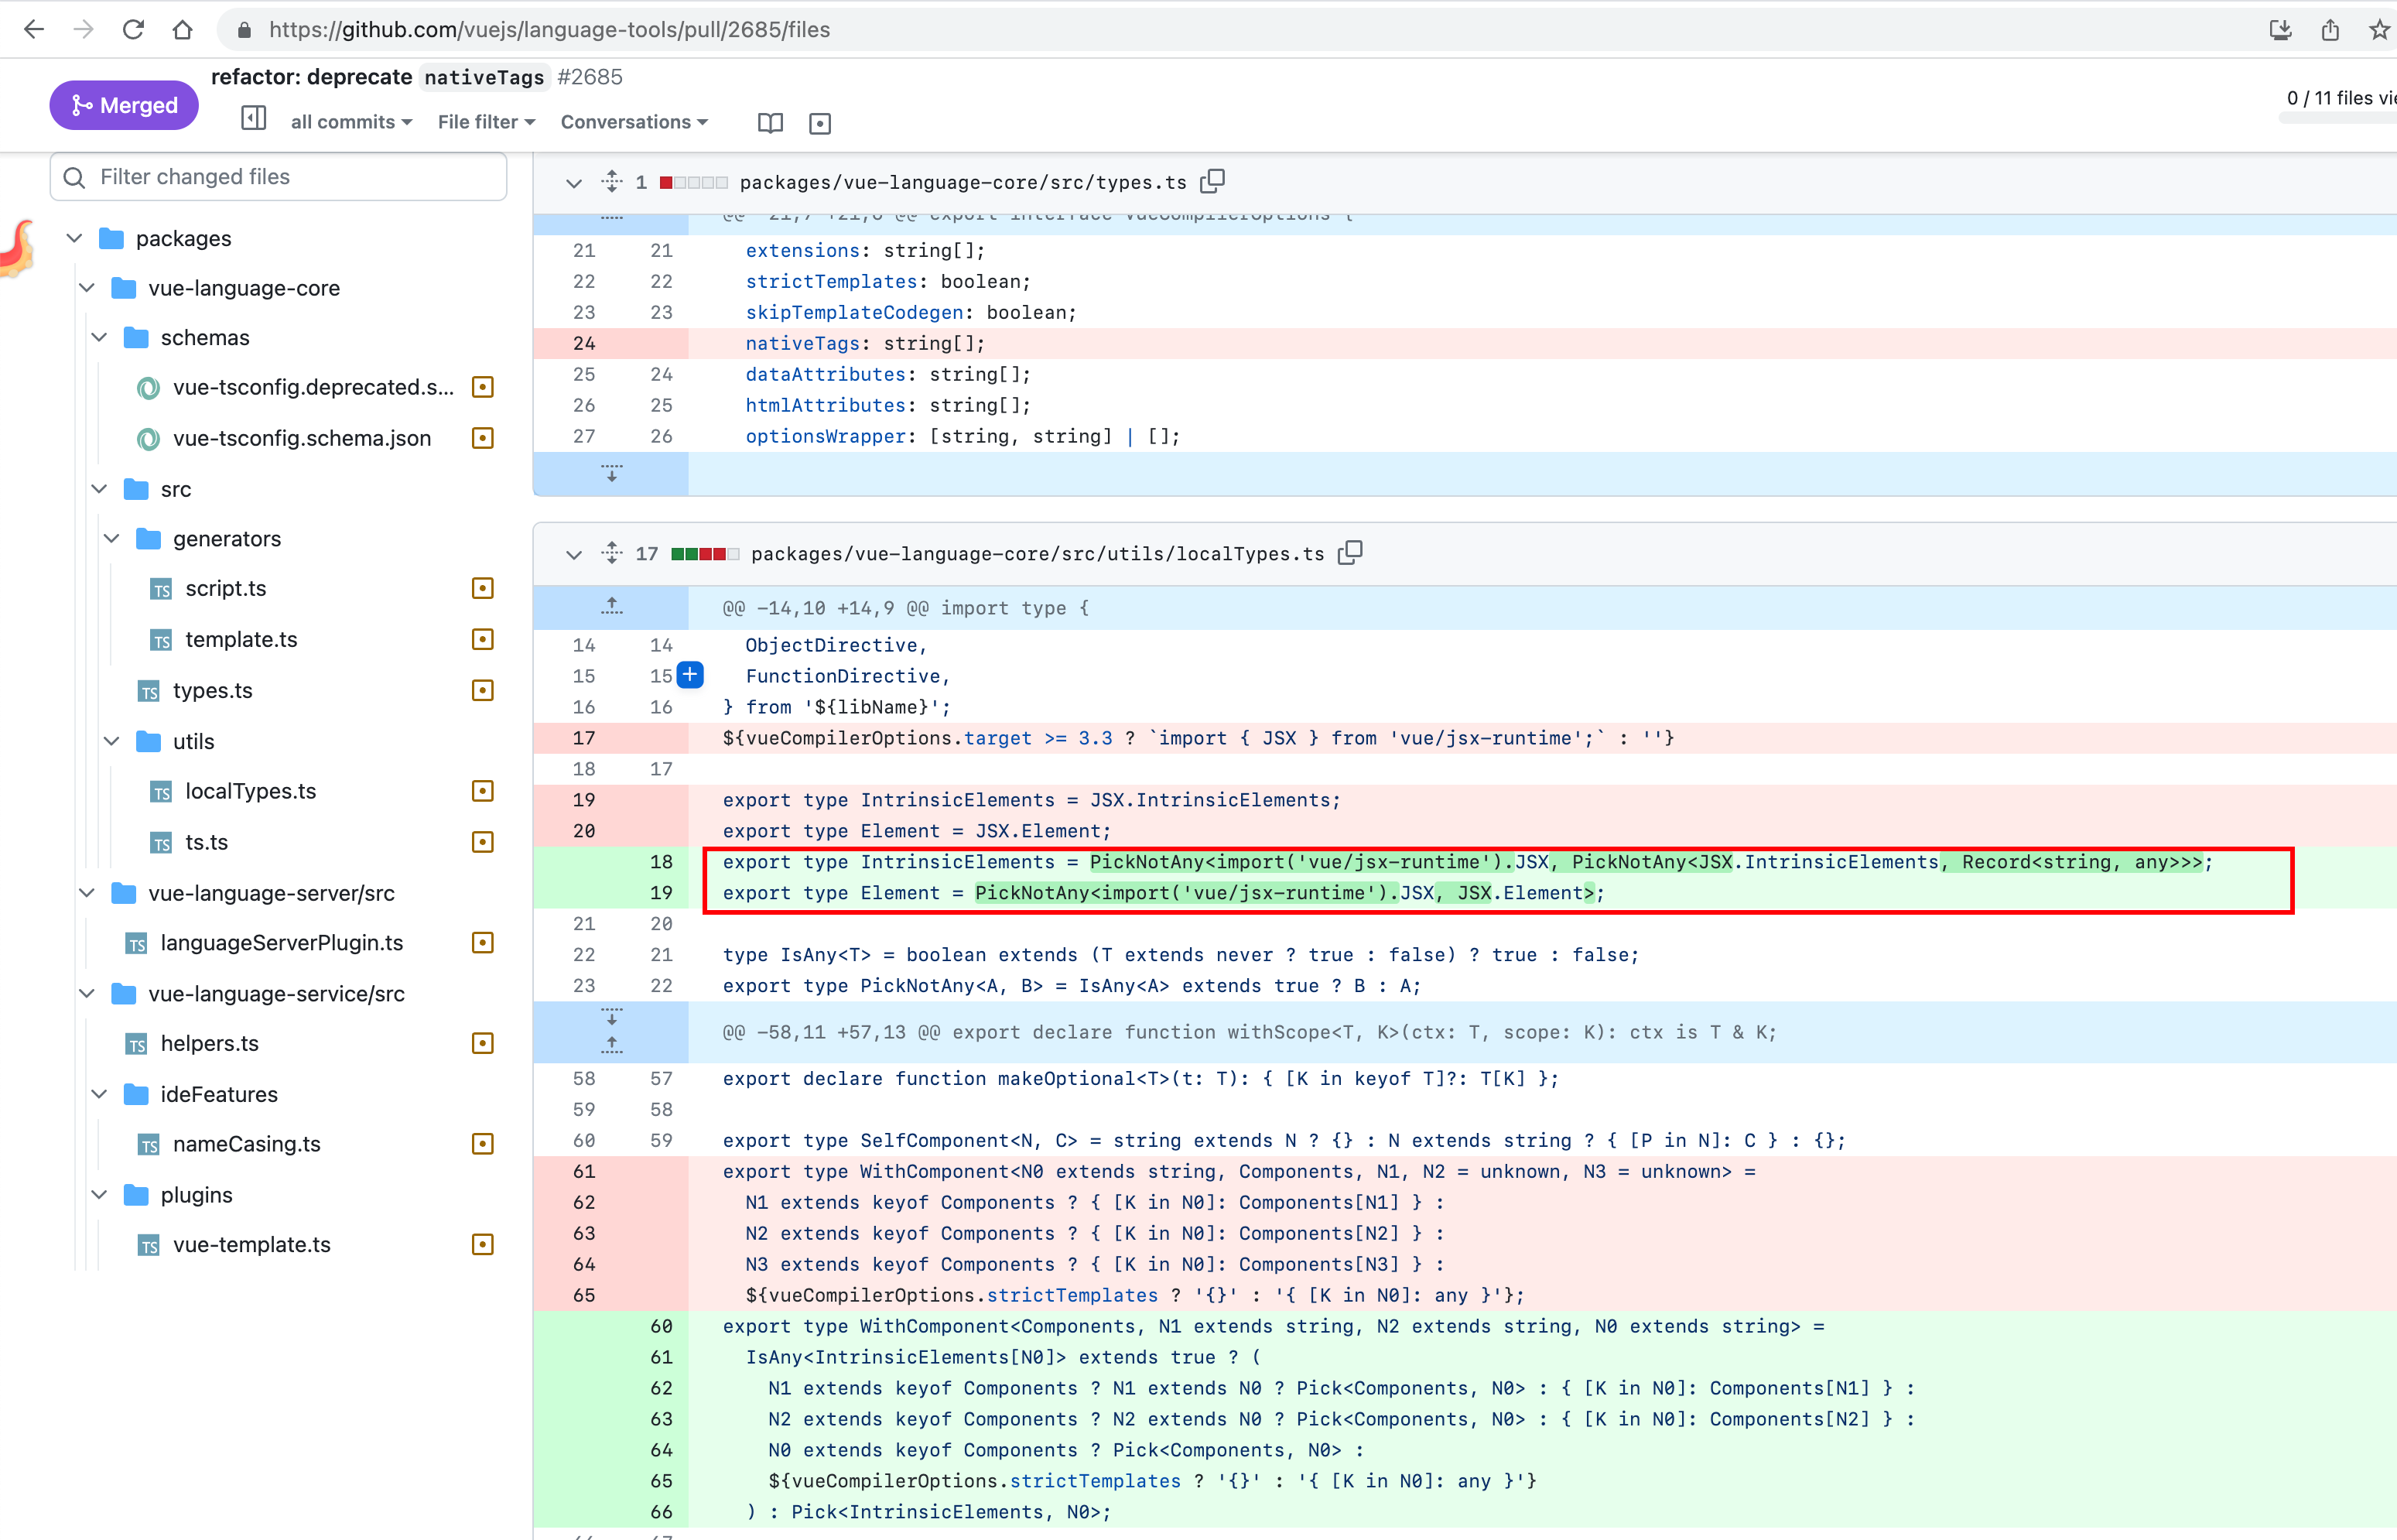Toggle the viewed indicator next to vue-template.ts
2397x1540 pixels.
point(483,1245)
